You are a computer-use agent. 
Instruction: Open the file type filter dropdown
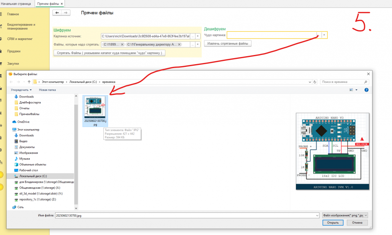point(345,215)
